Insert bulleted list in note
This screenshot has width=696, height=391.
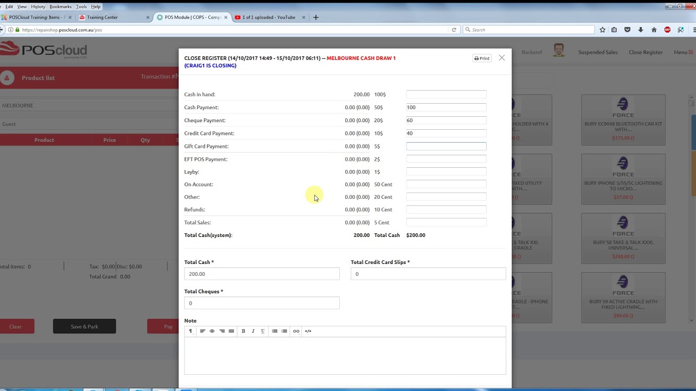coord(275,331)
